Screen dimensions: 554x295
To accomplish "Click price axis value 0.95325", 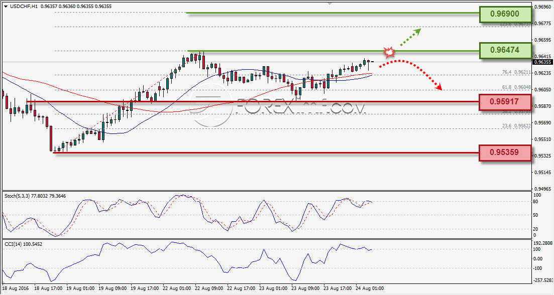I will [x=543, y=156].
